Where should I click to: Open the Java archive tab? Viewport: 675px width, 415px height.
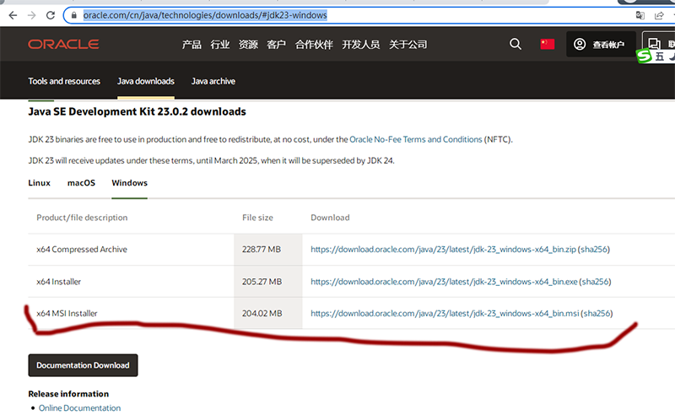pyautogui.click(x=213, y=82)
